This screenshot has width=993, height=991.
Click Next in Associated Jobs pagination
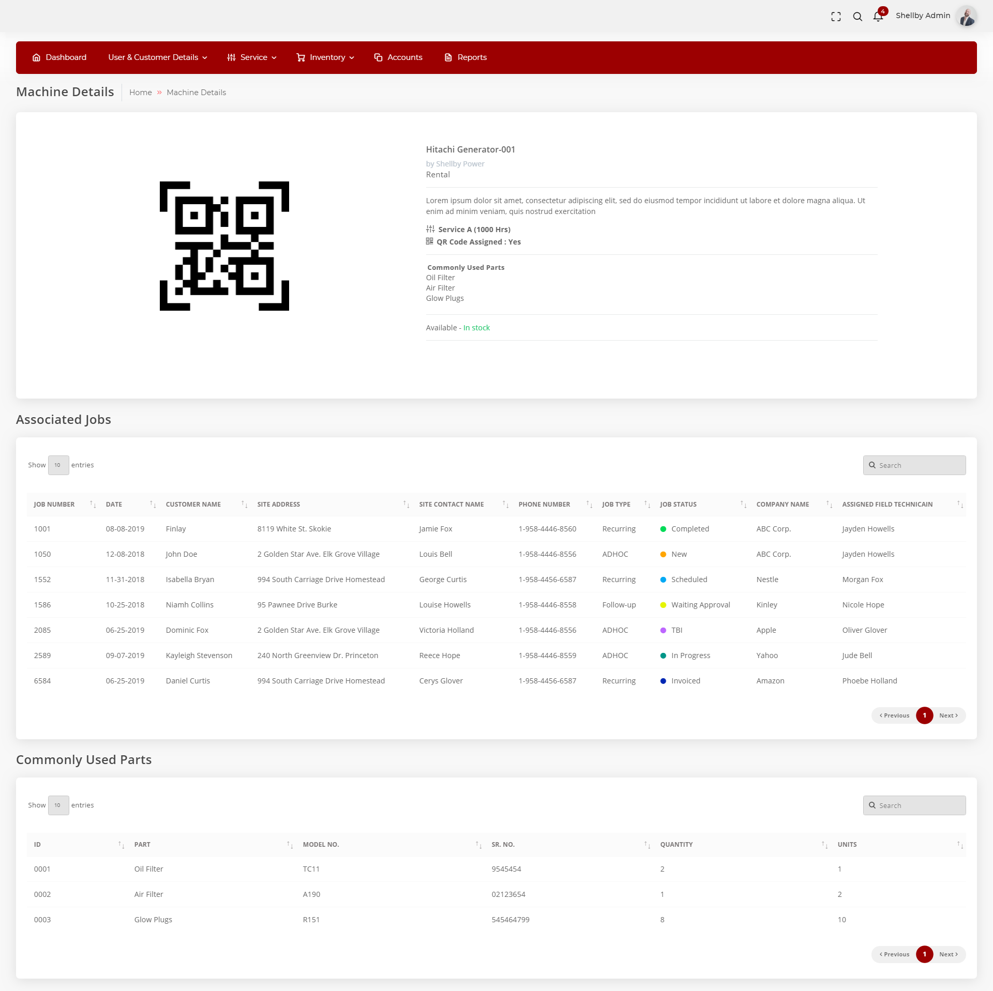[x=949, y=715]
